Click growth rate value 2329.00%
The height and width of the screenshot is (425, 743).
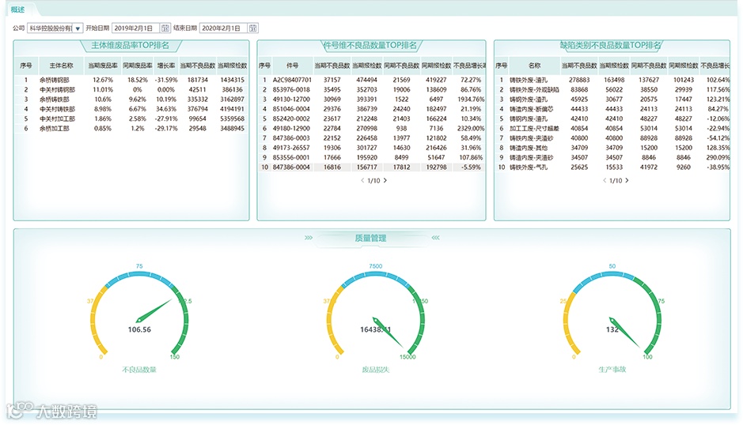point(471,128)
